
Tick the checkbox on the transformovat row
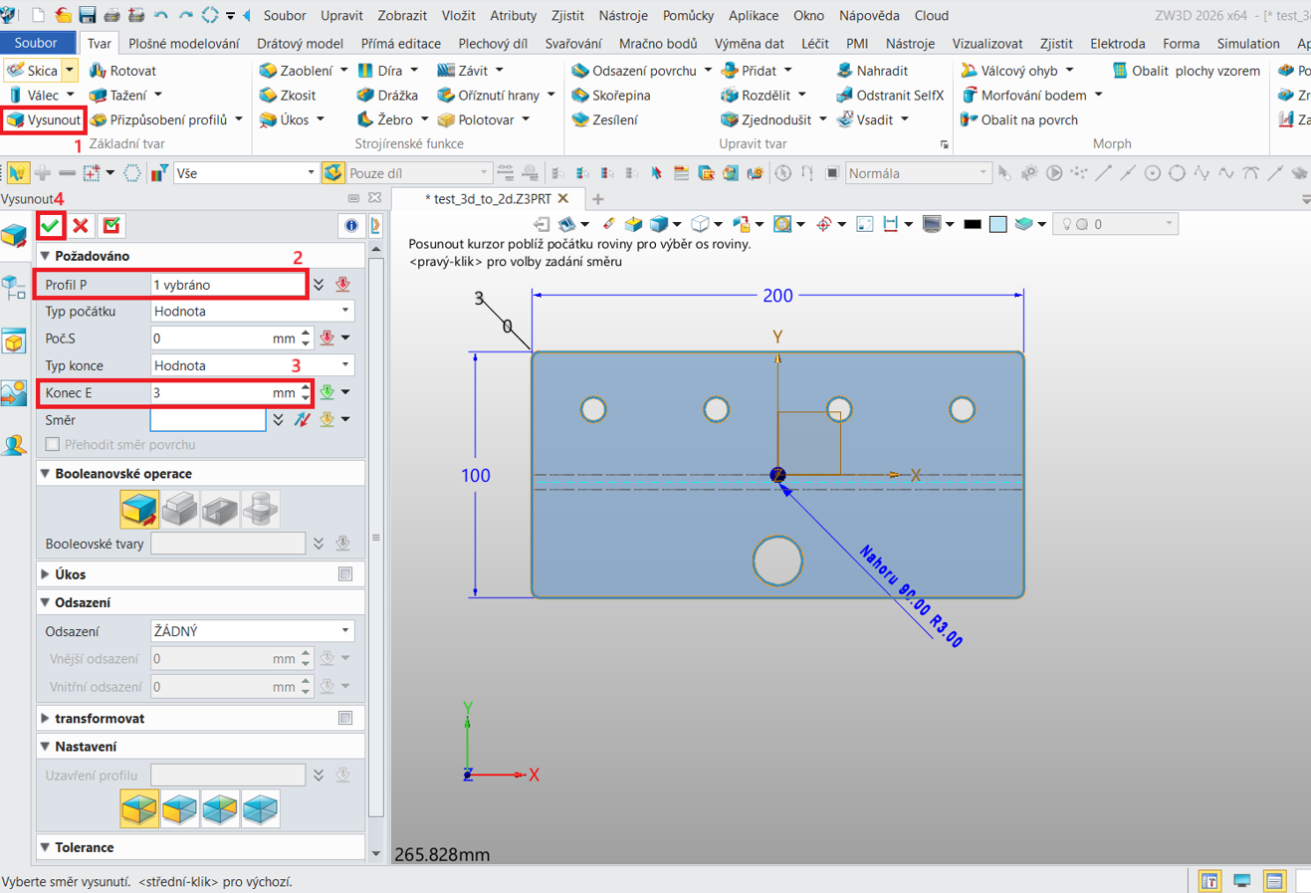(345, 718)
